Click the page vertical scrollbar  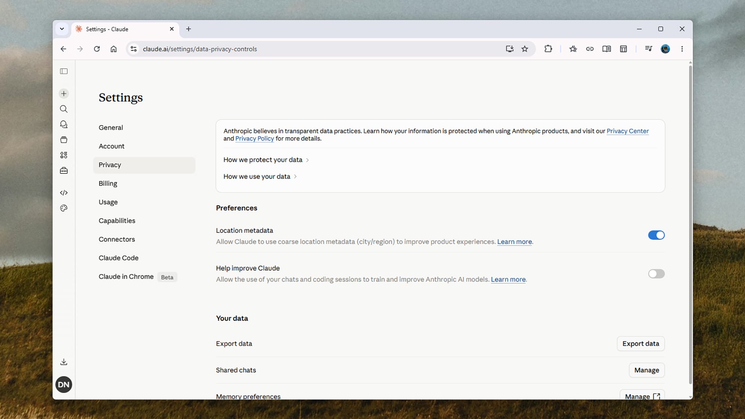690,223
